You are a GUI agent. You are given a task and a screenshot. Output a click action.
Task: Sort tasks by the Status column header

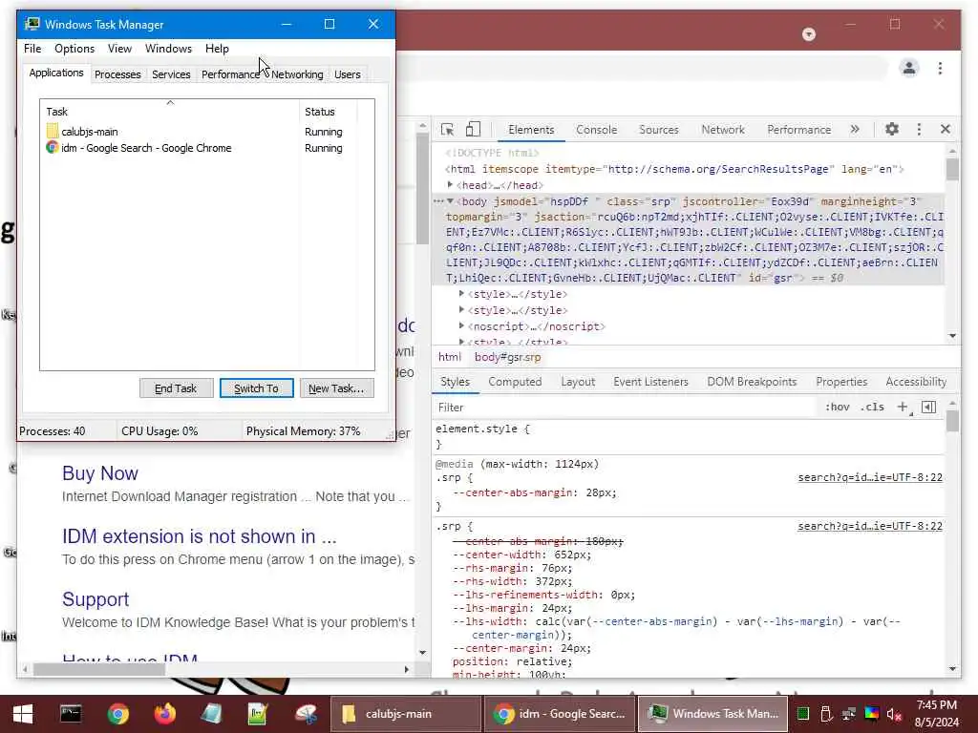coord(329,112)
